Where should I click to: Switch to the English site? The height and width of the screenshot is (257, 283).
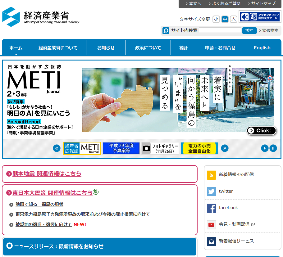point(262,47)
